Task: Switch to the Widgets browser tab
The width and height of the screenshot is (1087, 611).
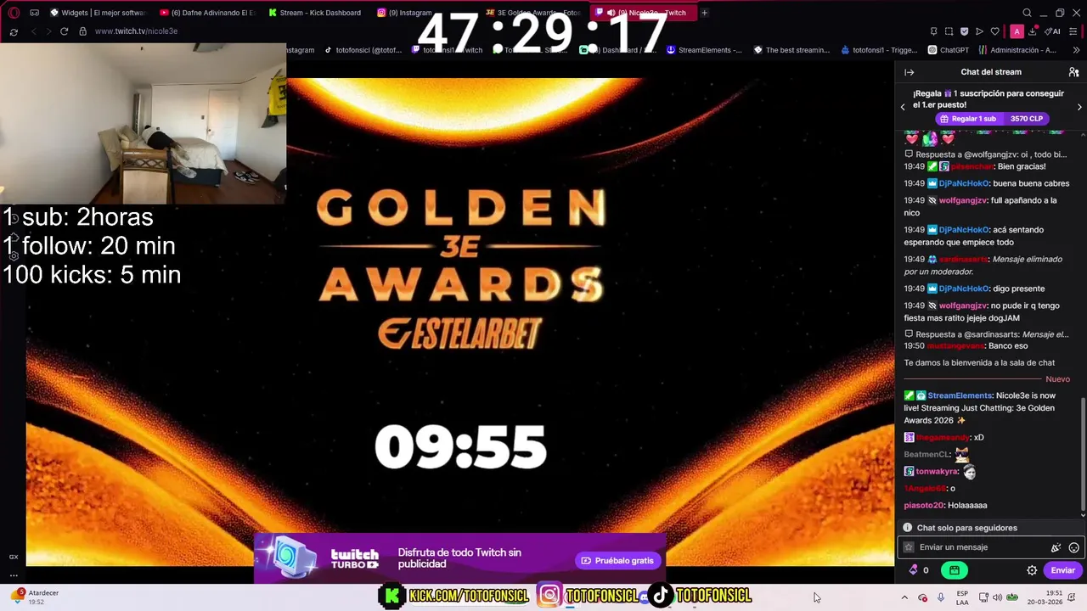Action: [97, 13]
